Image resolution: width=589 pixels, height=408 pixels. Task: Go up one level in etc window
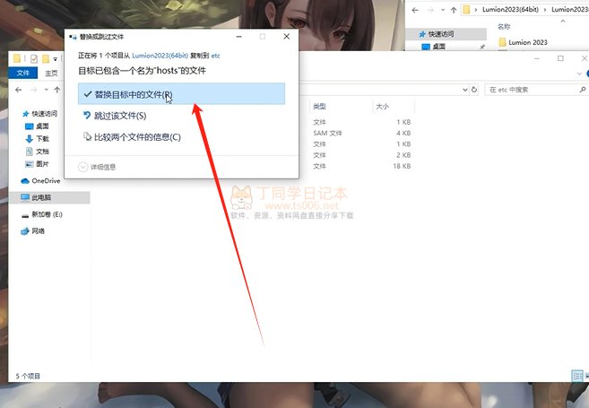(57, 90)
